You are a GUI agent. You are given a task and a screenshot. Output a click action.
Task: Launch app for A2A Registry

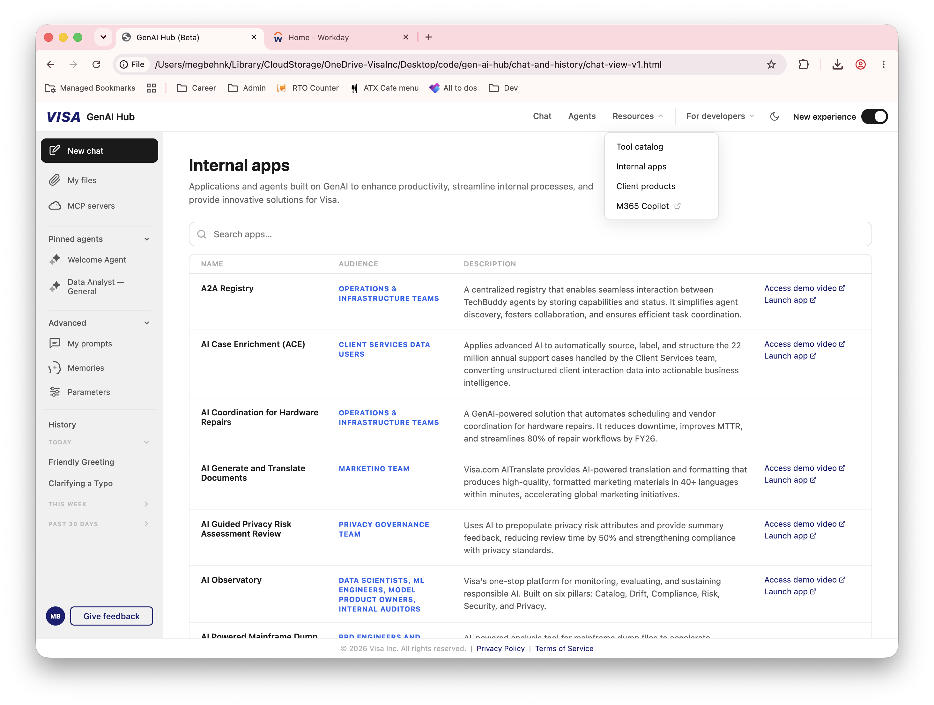(x=789, y=300)
